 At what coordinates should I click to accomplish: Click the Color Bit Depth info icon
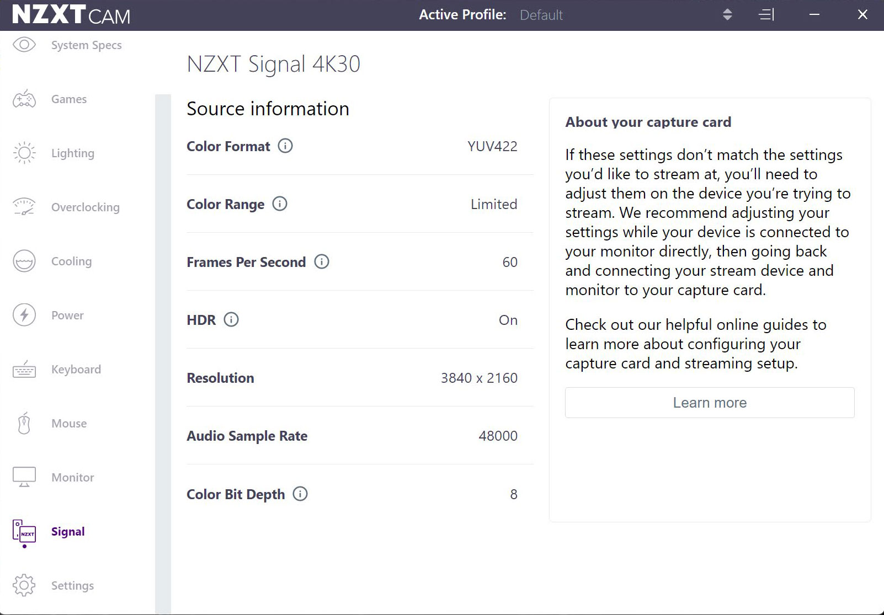tap(301, 494)
